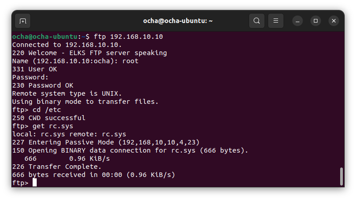Click the 'Name (192.168.10.10:ocha): root' line
Viewport: 356px width, 200px height.
tap(75, 61)
